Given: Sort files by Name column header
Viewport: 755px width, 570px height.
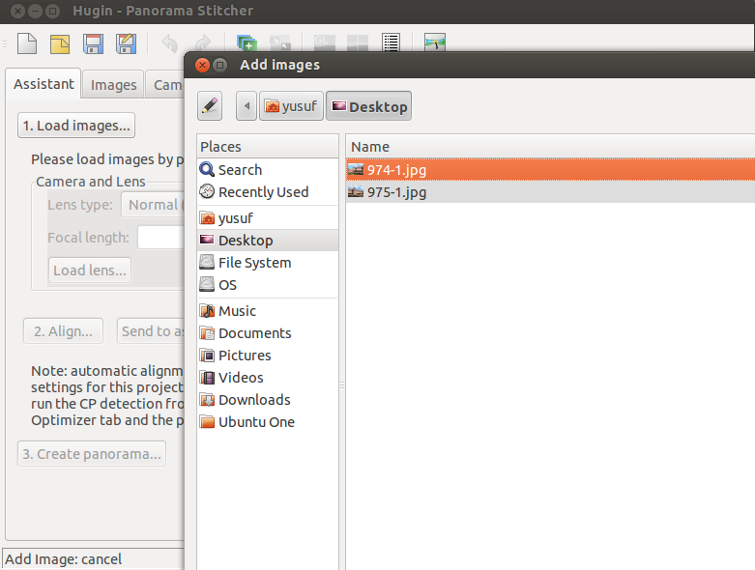Looking at the screenshot, I should (550, 146).
